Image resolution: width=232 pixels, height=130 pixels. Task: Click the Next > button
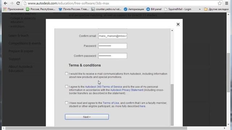click(x=87, y=117)
